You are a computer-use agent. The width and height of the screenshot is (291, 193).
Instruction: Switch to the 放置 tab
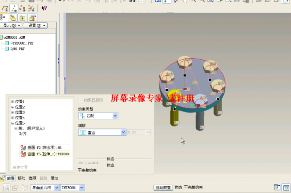click(x=11, y=178)
